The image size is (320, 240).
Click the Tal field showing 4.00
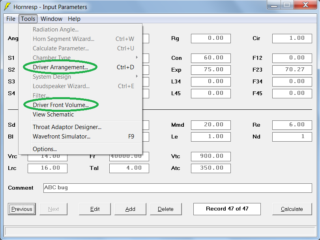coord(129,168)
